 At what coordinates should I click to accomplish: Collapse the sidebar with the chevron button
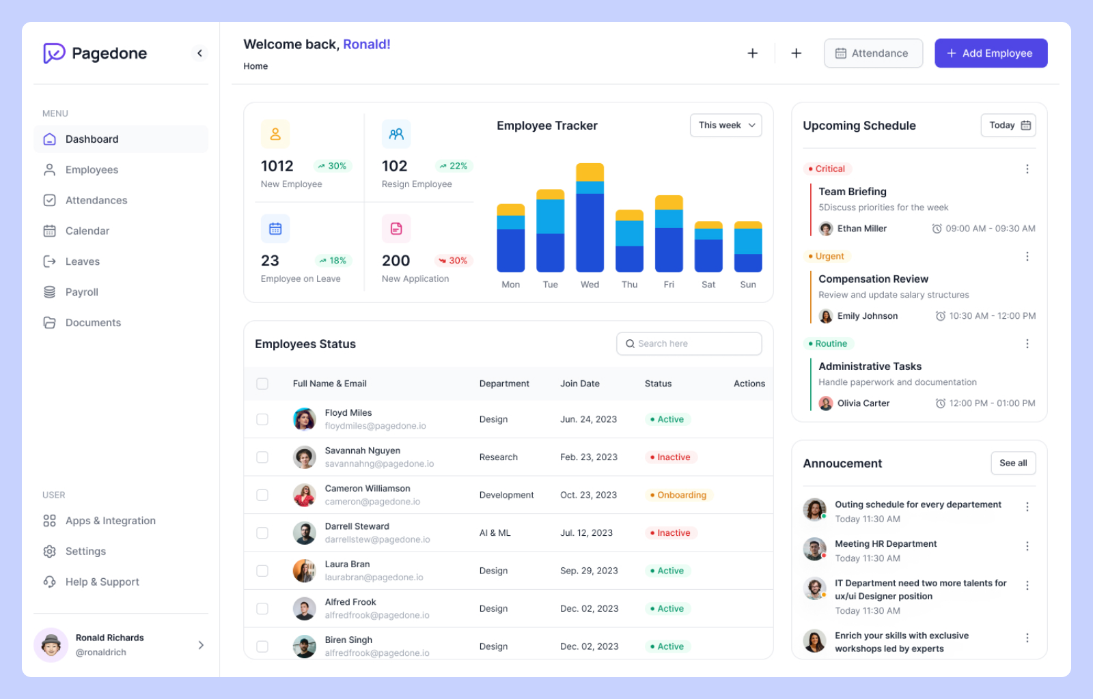pyautogui.click(x=199, y=53)
